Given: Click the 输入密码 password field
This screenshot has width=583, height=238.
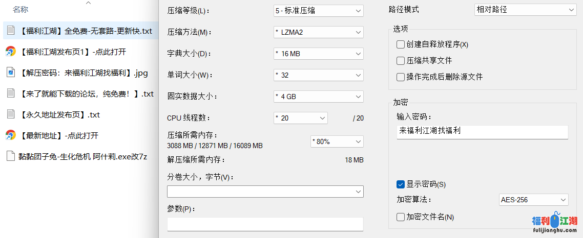Looking at the screenshot, I should tap(482, 132).
